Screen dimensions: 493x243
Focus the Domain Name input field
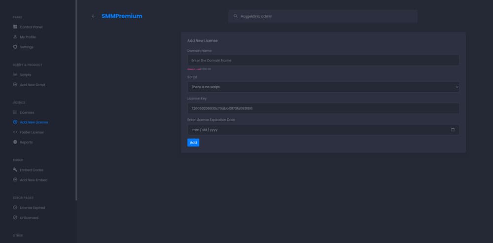(323, 60)
